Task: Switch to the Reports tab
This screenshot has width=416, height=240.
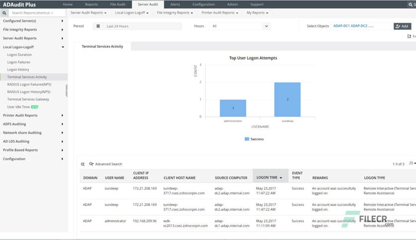Action: point(91,4)
